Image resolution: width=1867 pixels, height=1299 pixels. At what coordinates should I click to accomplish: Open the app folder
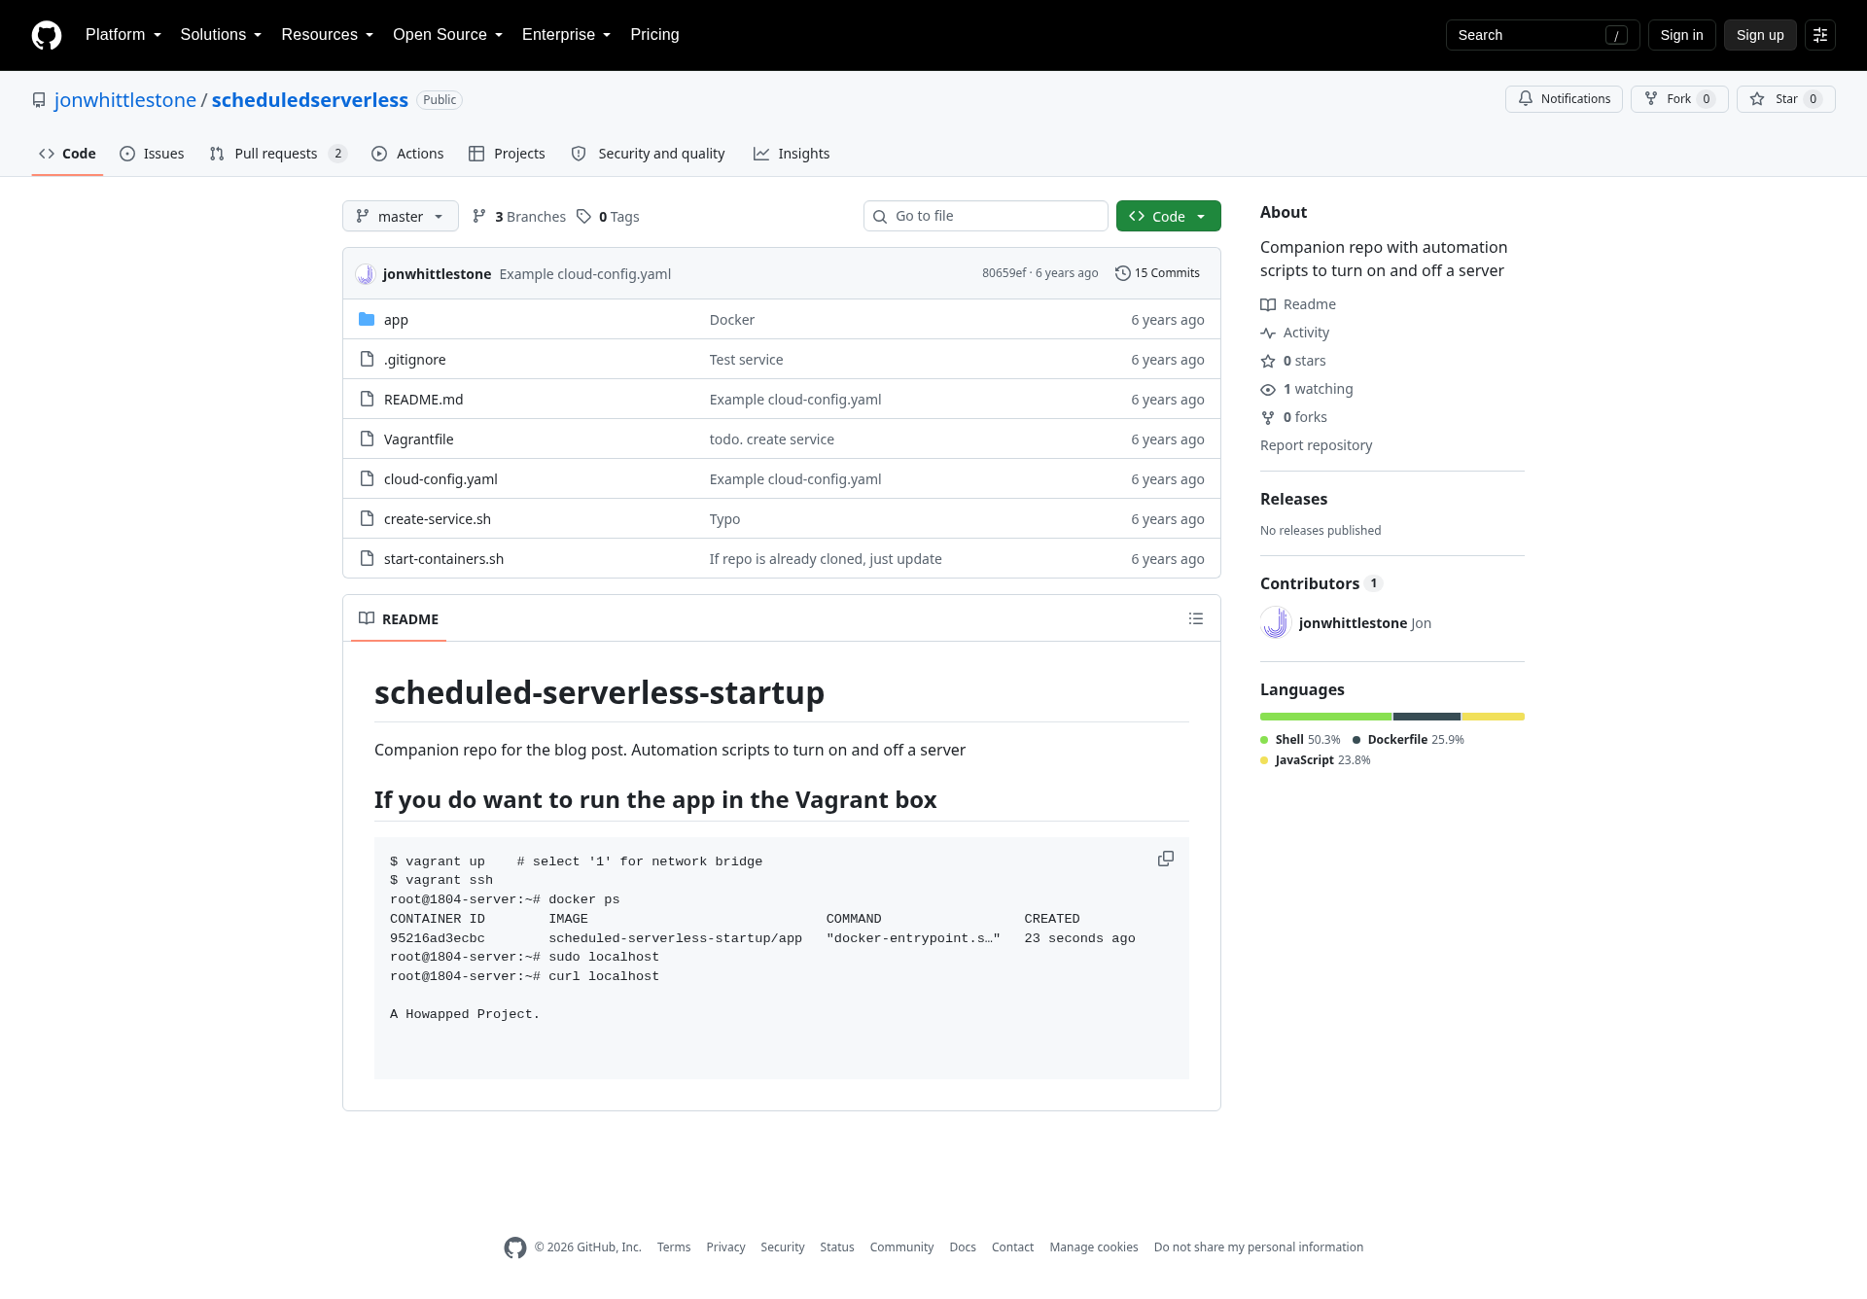point(396,320)
